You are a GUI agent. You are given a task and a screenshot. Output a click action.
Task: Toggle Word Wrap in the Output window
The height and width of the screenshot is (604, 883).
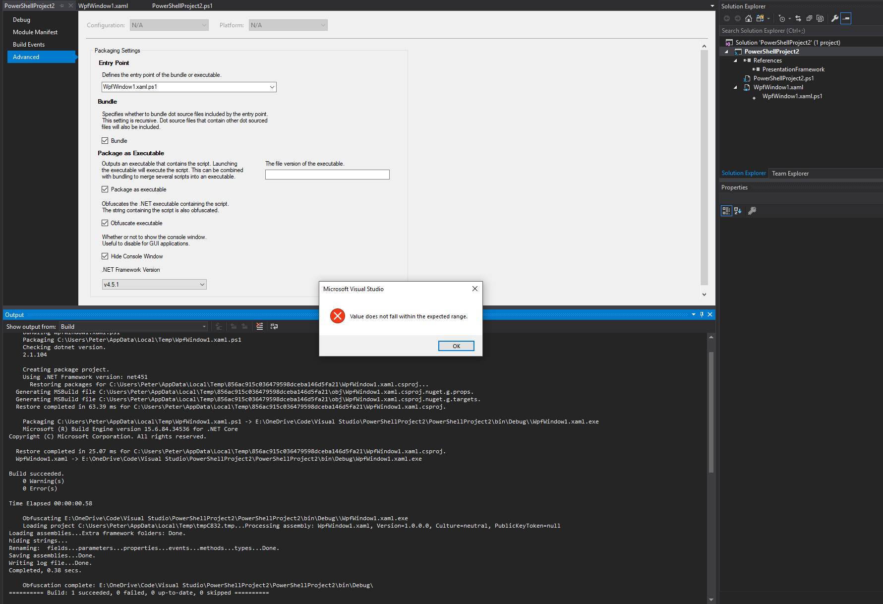point(274,326)
